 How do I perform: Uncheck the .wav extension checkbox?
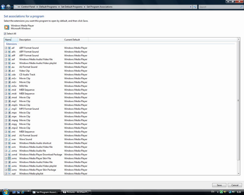coord(6,139)
